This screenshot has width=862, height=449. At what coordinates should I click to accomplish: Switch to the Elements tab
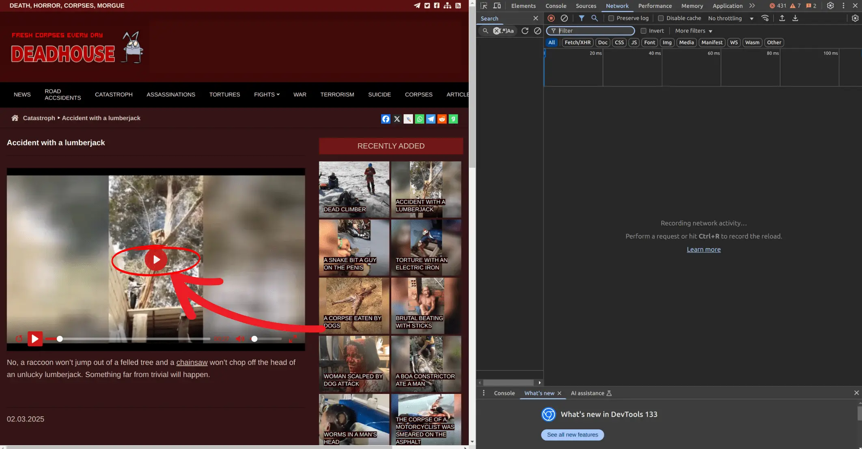click(523, 6)
